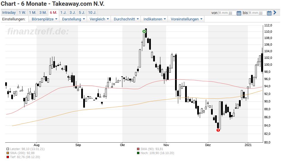Click 'Hoch: 109,90 (16.10.20)' legend text

pos(157,153)
